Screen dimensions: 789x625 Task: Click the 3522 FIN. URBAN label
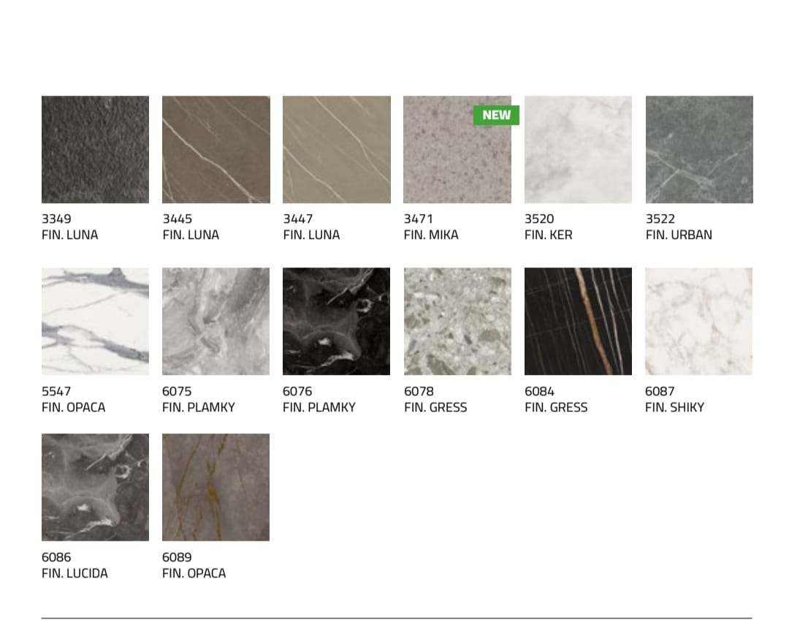679,227
